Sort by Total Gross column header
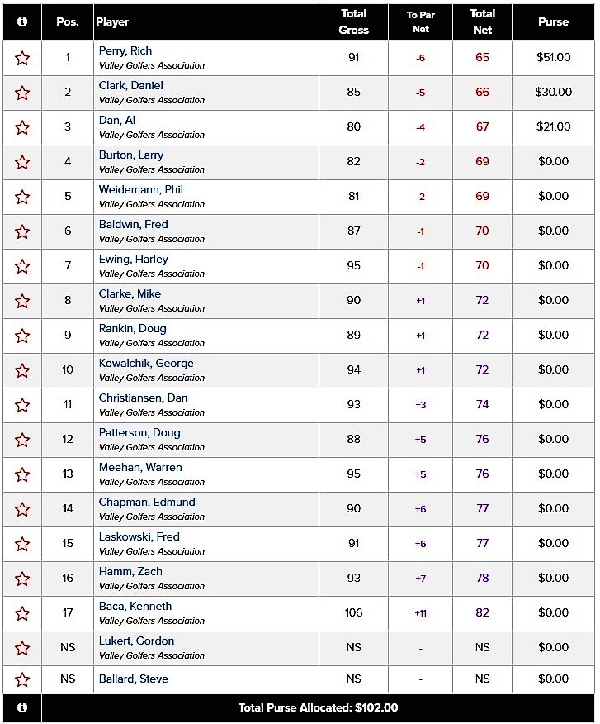The height and width of the screenshot is (724, 600). [x=353, y=21]
